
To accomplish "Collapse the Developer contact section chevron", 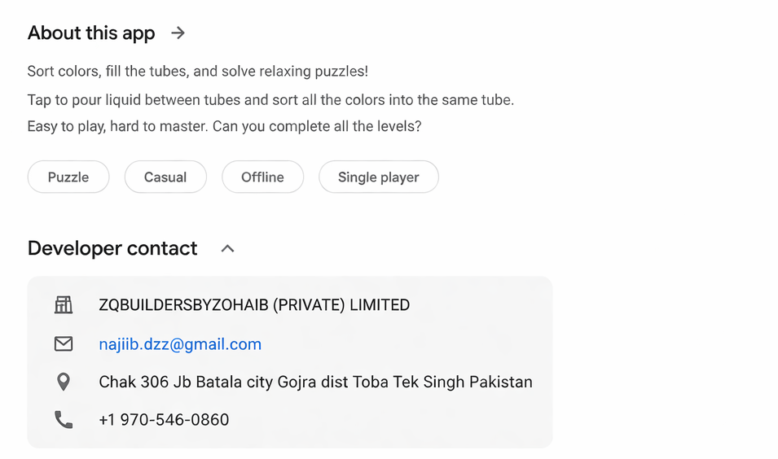I will click(x=227, y=249).
